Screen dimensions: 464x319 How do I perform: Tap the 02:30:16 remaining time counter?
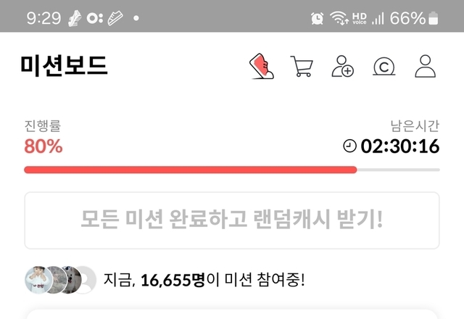(399, 146)
